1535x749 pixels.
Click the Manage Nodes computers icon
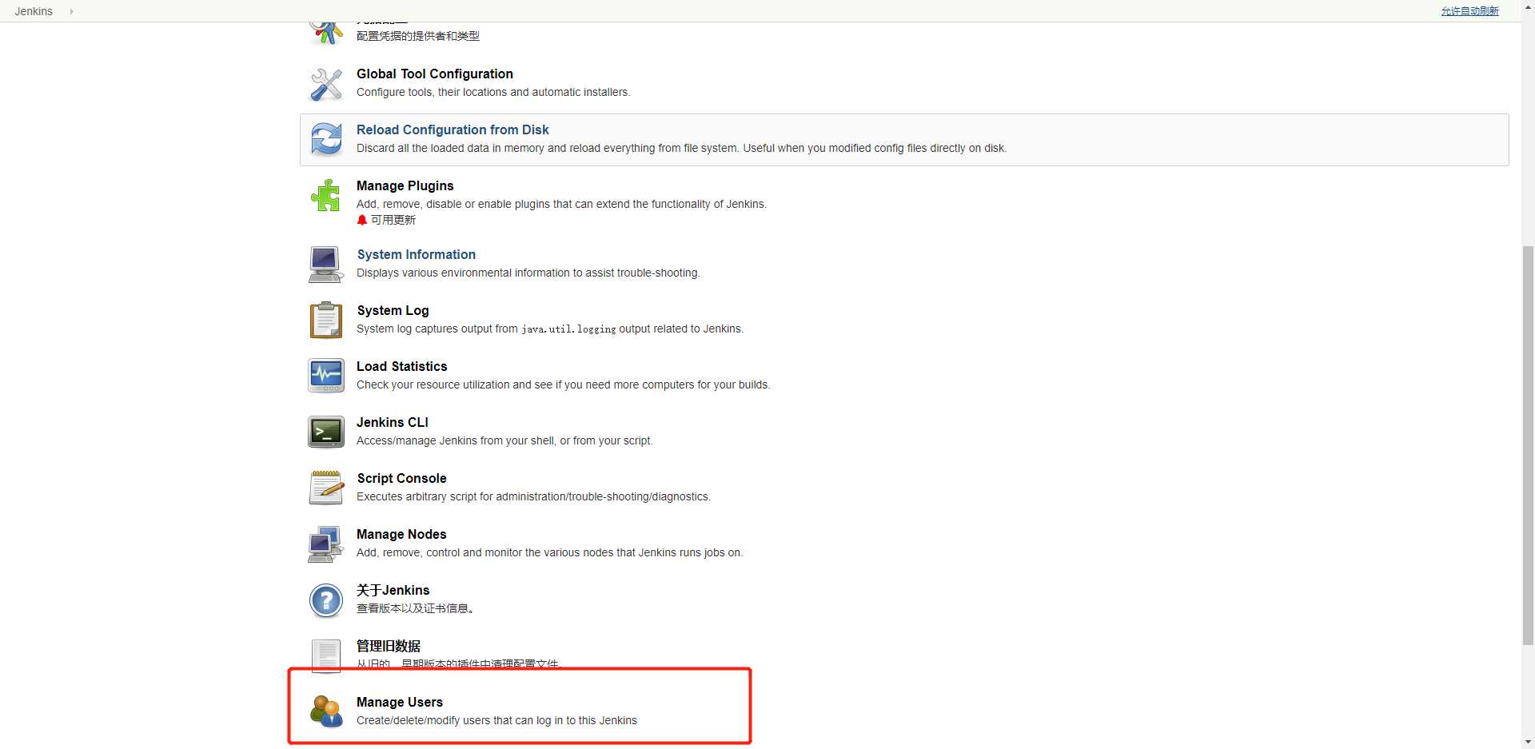326,544
